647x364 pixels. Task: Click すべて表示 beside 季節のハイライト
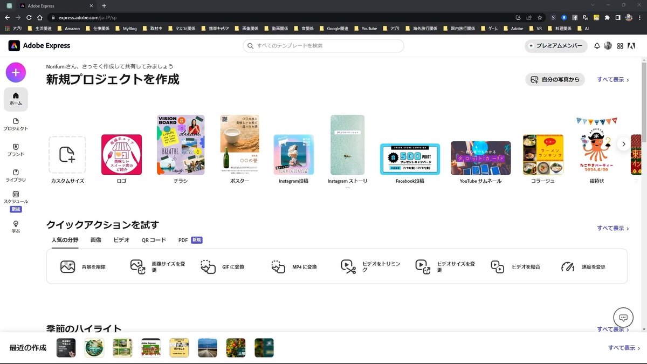pos(613,329)
